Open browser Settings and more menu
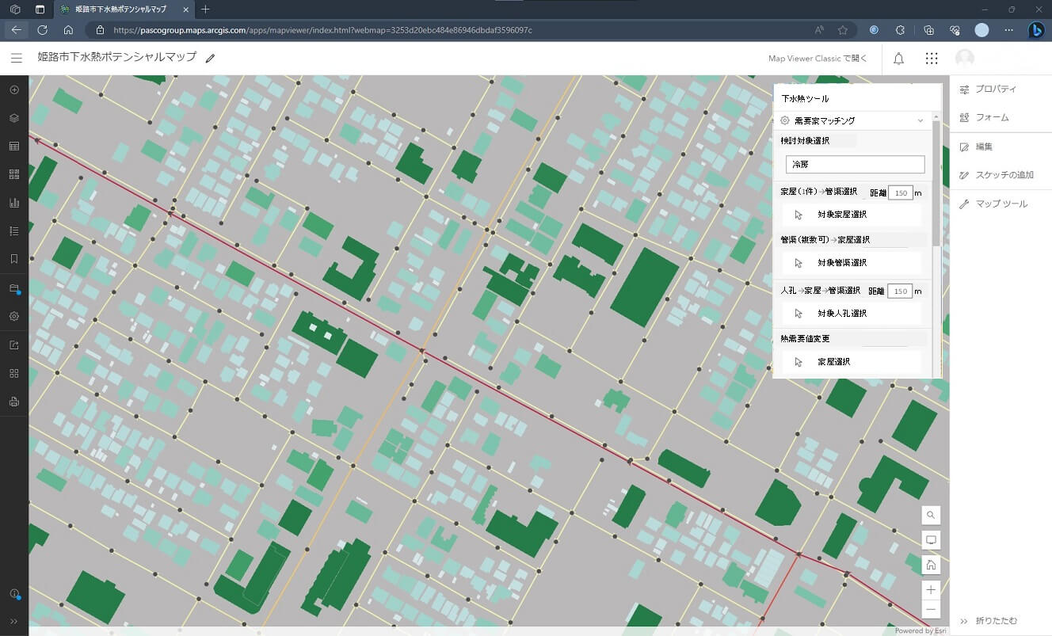 [1008, 30]
